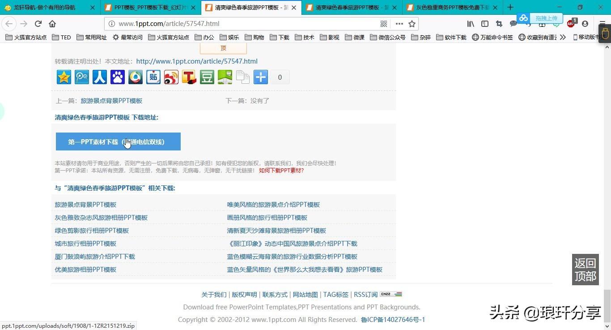Go to browser home page
Screen dimensions: 611x330
(x=52, y=24)
